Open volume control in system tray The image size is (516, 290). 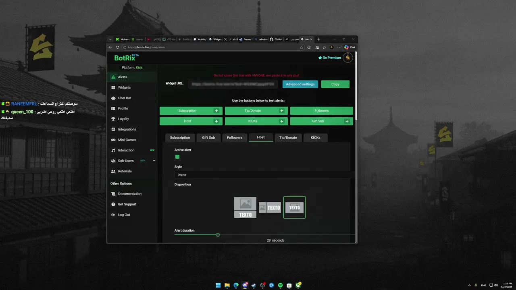495,285
